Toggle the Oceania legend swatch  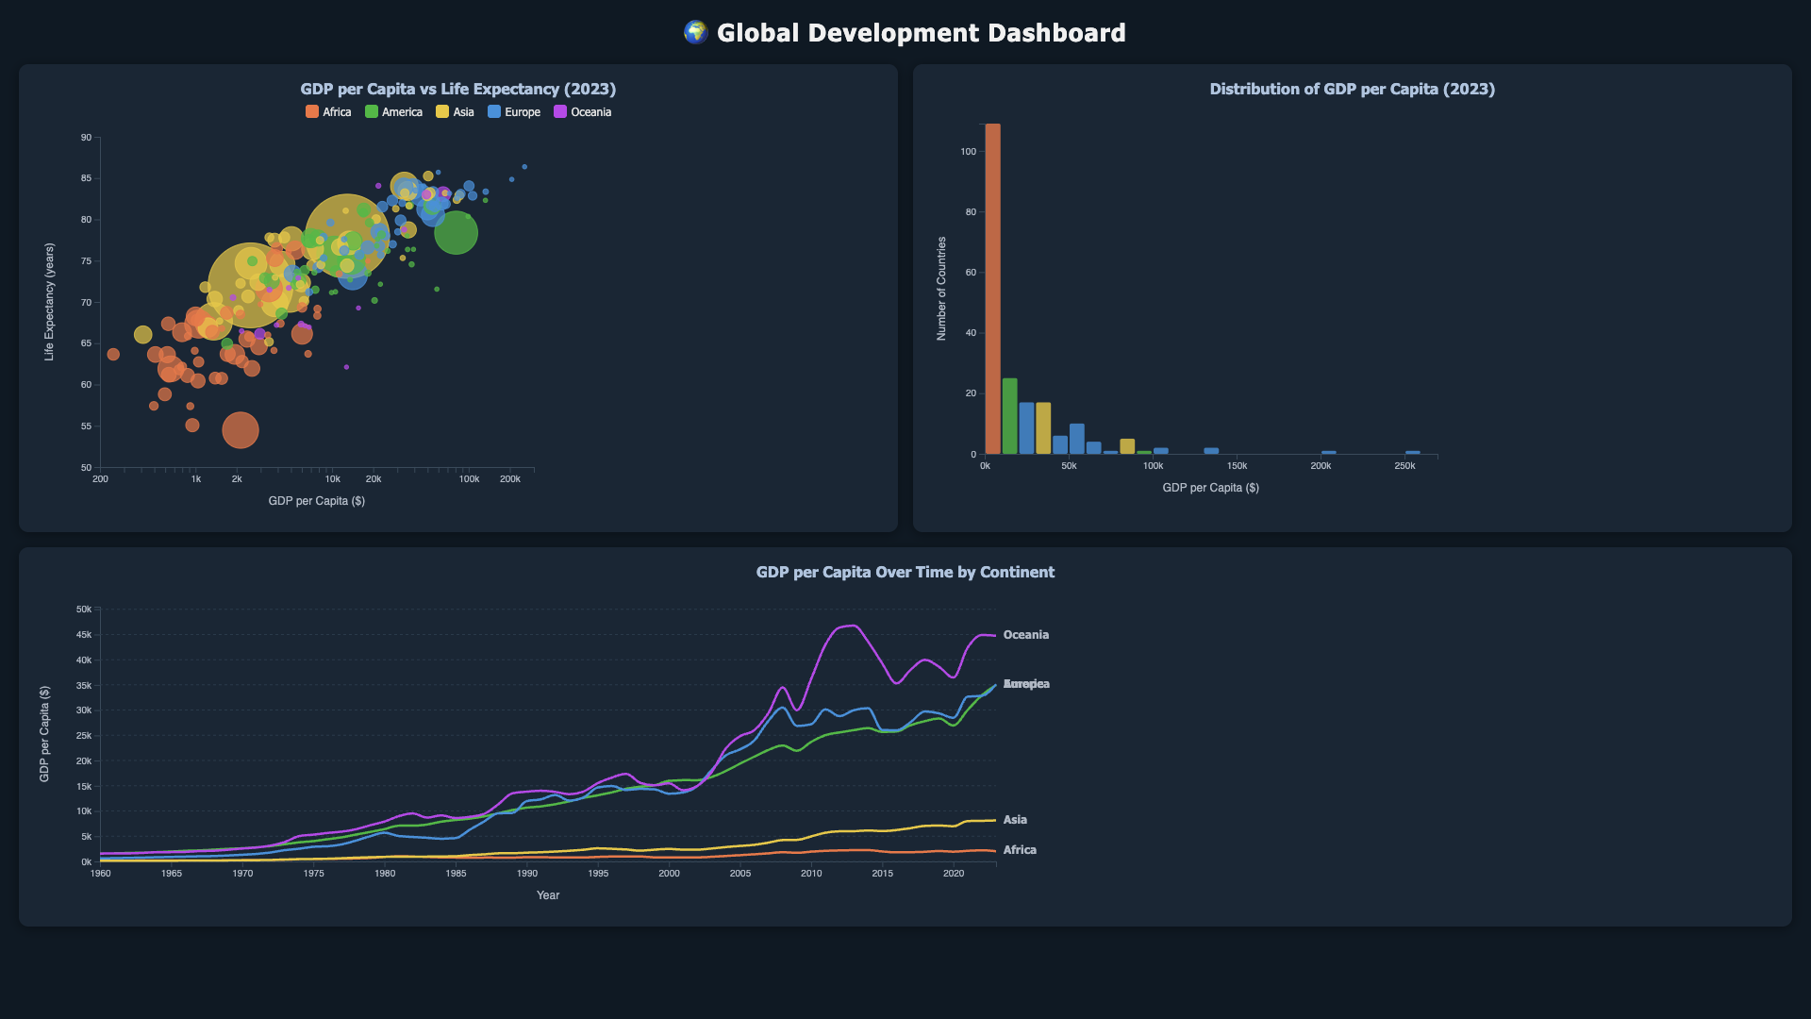(560, 112)
